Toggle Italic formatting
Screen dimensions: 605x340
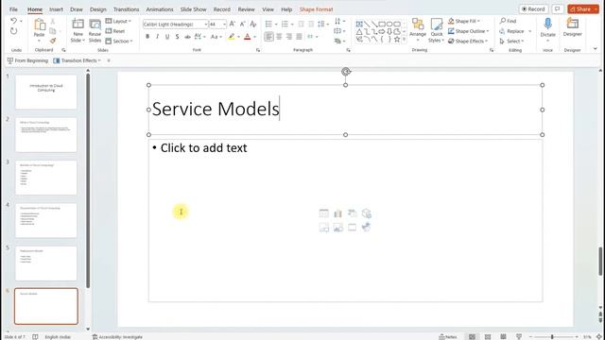coord(158,37)
